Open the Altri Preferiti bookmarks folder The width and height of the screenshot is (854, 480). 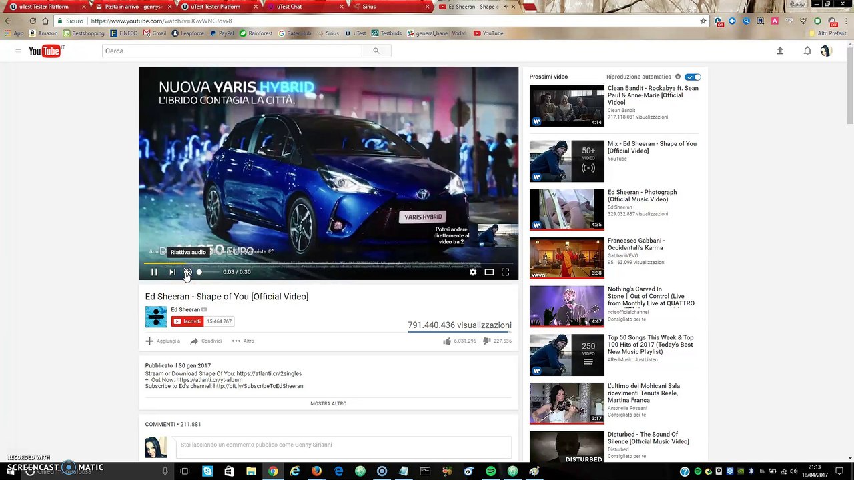(827, 33)
